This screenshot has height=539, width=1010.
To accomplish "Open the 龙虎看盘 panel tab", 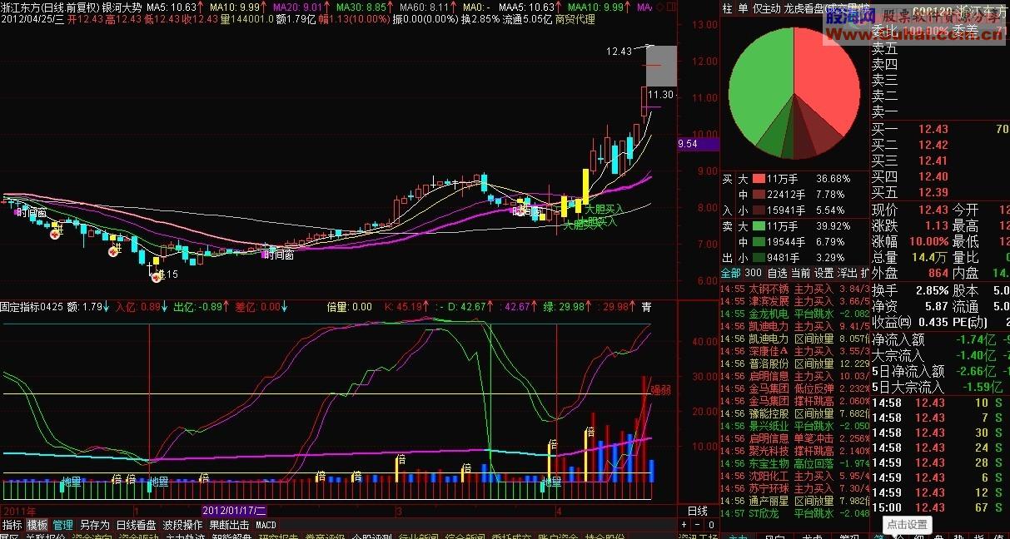I will 804,8.
